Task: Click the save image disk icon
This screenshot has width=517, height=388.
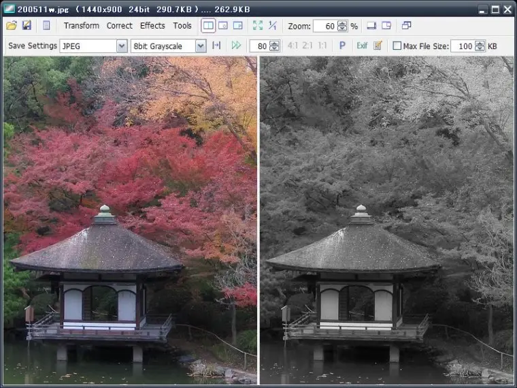Action: [x=27, y=25]
